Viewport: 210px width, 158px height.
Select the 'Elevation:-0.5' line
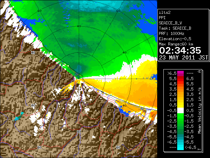click(175, 39)
